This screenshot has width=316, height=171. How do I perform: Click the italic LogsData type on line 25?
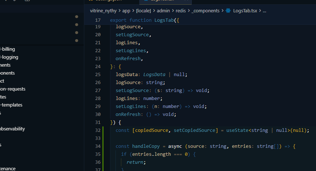(154, 75)
